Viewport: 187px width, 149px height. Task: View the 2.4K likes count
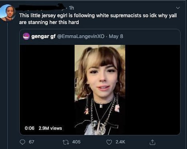[x=120, y=142]
